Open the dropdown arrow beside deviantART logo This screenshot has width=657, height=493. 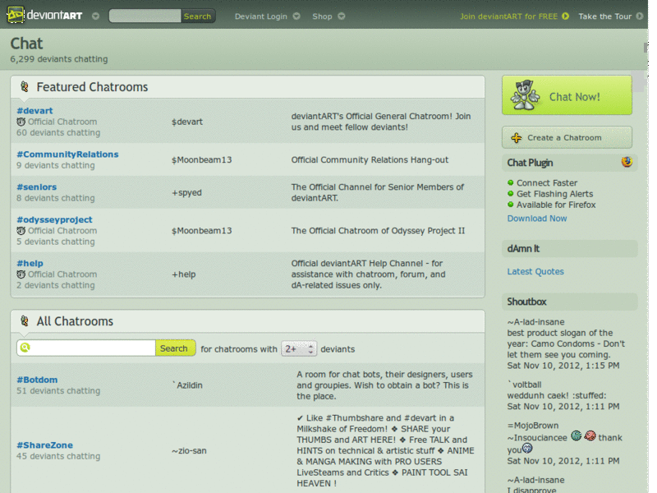pos(95,16)
